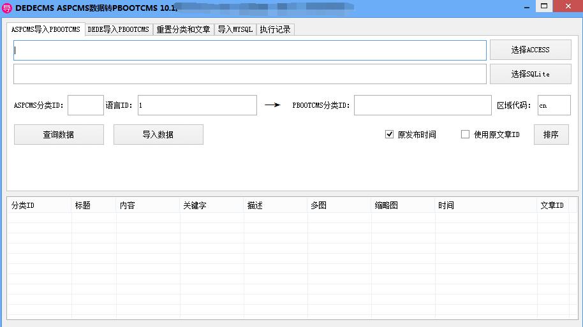Screen dimensions: 583x327
Task: Click the 查询数据 button
Action: click(x=59, y=134)
